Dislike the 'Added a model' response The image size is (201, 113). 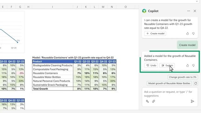point(193,66)
